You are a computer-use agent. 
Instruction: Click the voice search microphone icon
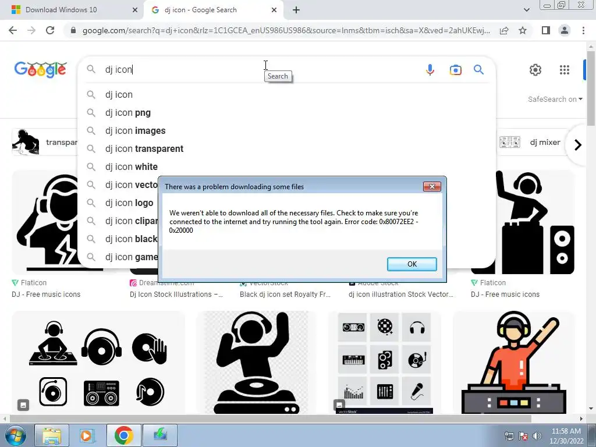pos(430,70)
